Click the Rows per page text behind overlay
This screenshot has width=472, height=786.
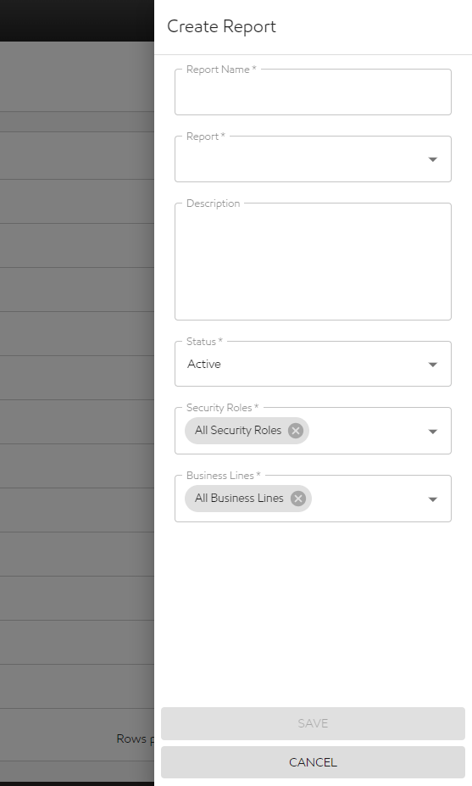(136, 739)
